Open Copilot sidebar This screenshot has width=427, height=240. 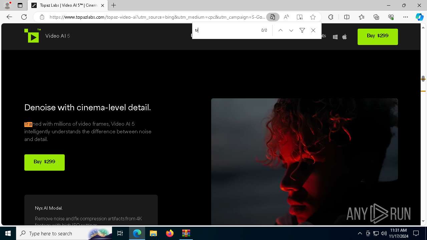[x=419, y=17]
